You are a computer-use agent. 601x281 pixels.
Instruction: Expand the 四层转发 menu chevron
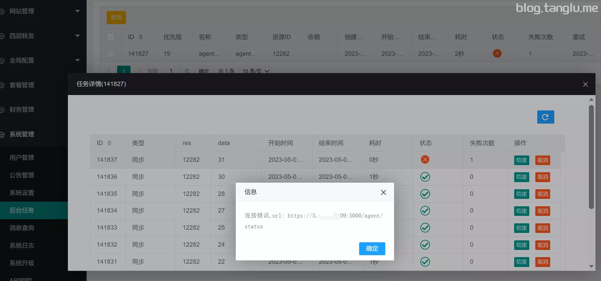pos(77,36)
